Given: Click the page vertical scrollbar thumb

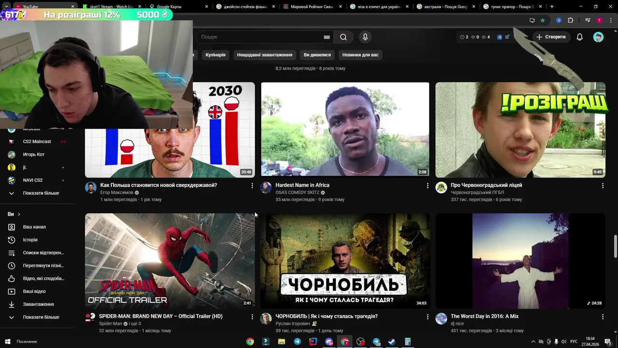Looking at the screenshot, I should tap(615, 246).
